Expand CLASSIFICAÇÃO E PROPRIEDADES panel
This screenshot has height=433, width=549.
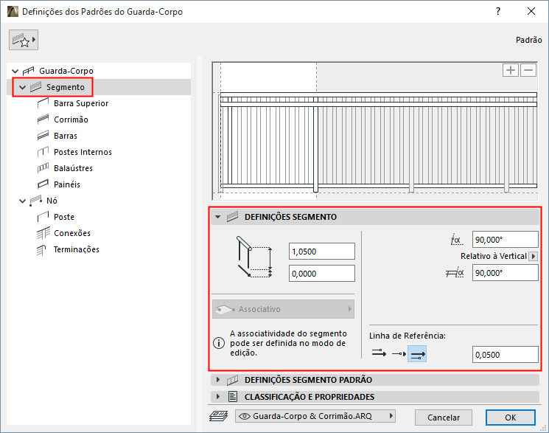click(218, 397)
